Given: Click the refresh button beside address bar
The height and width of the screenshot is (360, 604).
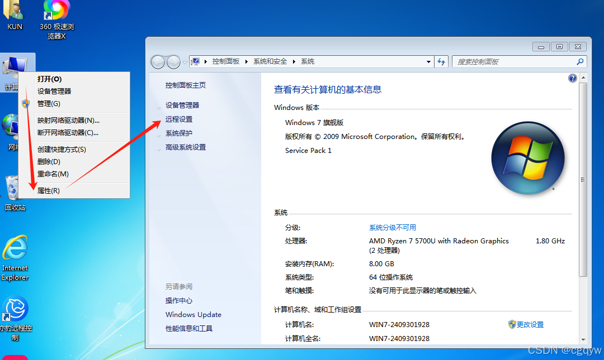Looking at the screenshot, I should pyautogui.click(x=441, y=61).
